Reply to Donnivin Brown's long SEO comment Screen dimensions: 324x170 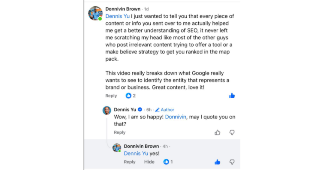[x=111, y=96]
